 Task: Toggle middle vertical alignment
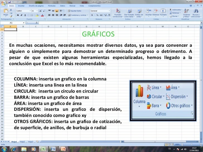pyautogui.click(x=53, y=11)
